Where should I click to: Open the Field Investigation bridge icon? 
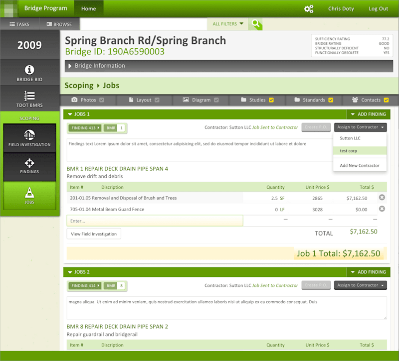coord(29,135)
